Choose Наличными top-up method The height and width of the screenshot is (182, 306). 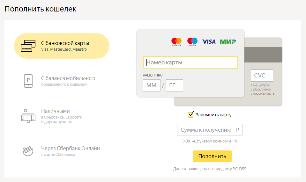[x=62, y=116]
